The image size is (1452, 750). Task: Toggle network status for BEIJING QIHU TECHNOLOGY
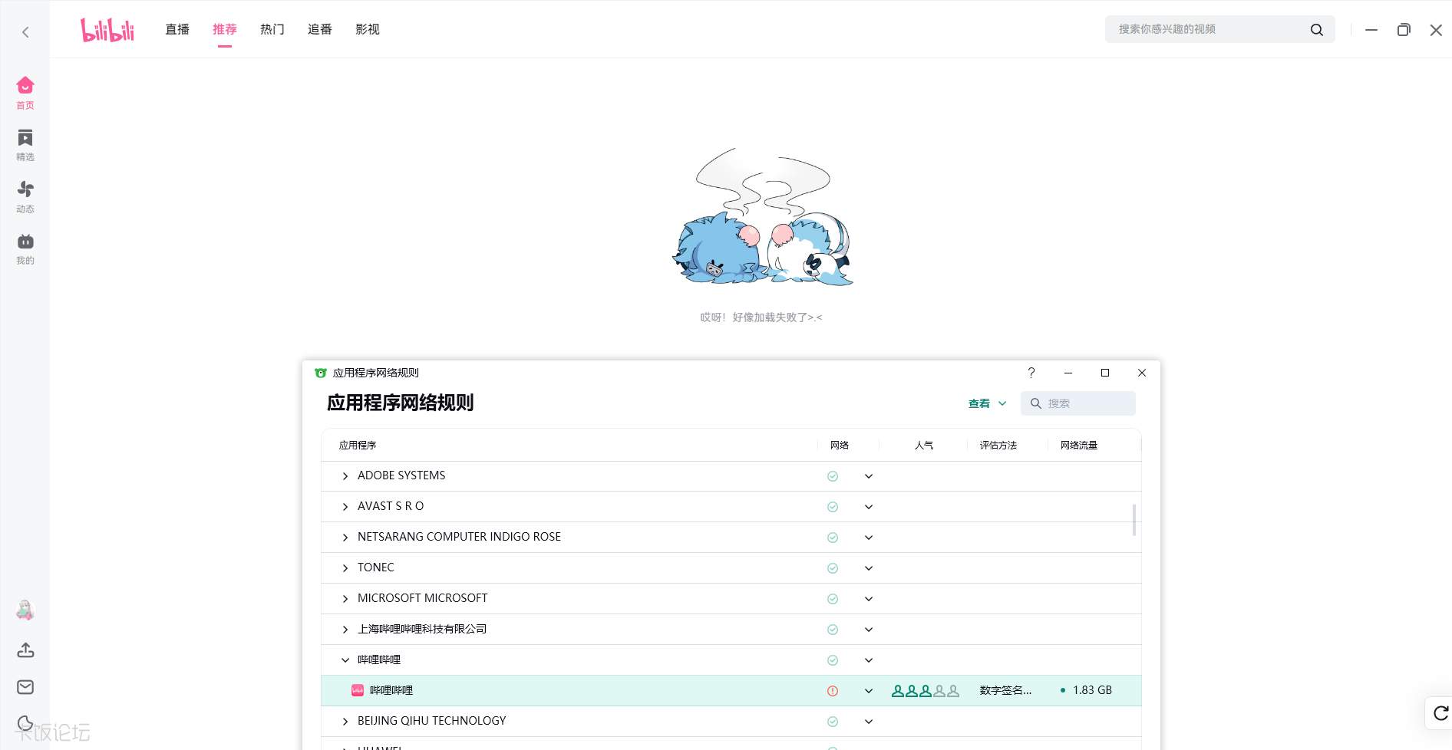pos(833,722)
